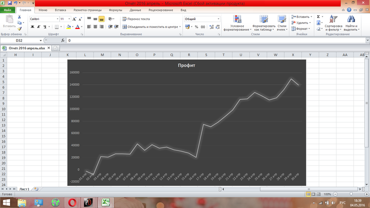Click the Windows Start button
This screenshot has height=208, width=370.
[6, 203]
